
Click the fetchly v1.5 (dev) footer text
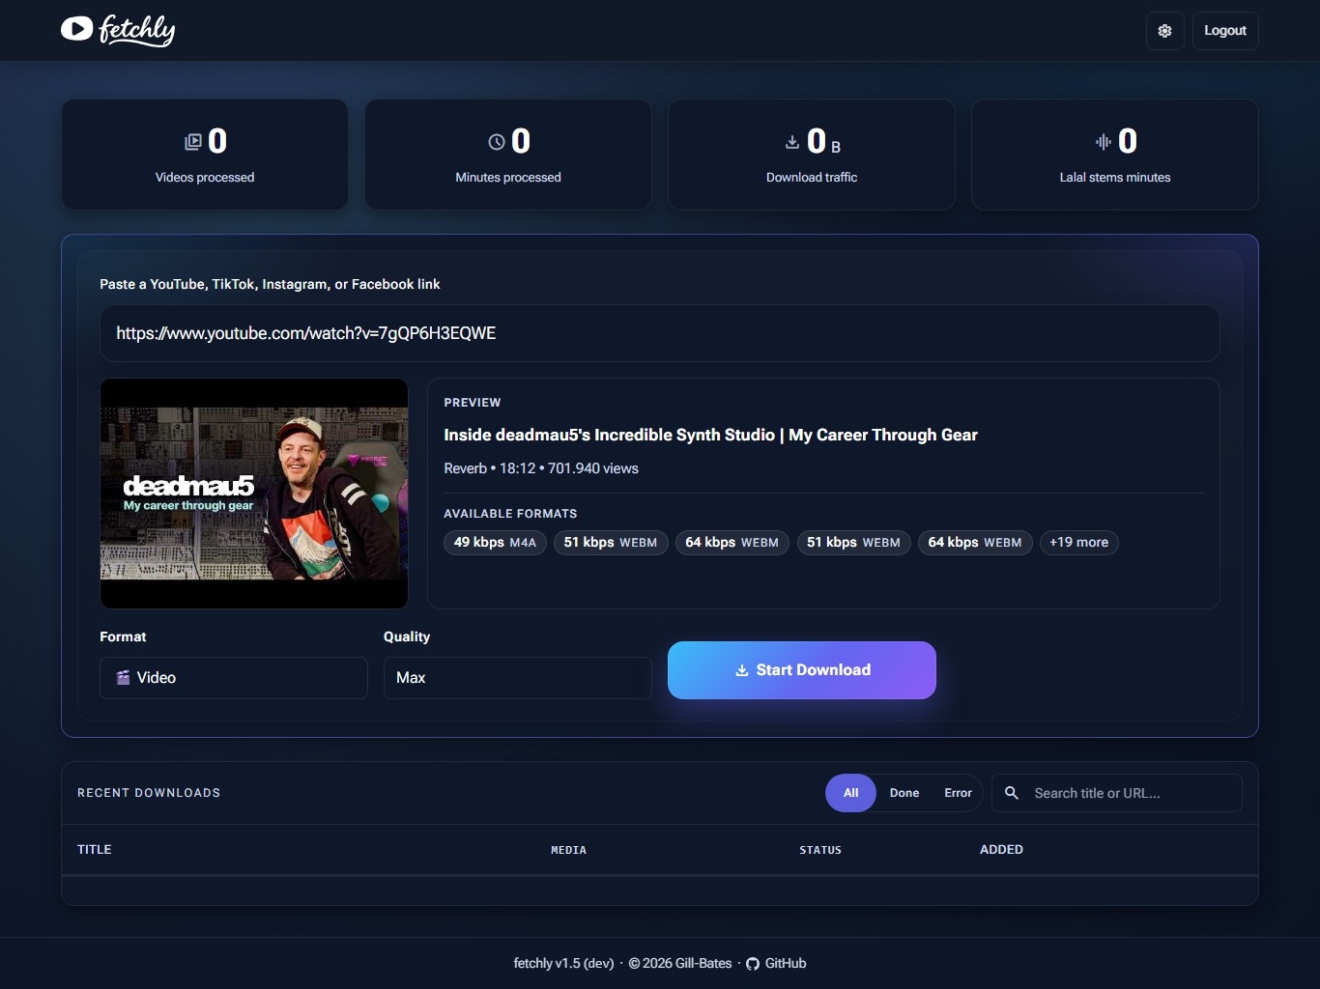563,963
